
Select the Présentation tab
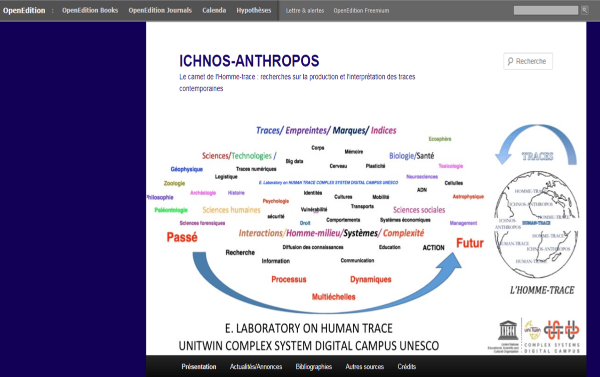(199, 366)
